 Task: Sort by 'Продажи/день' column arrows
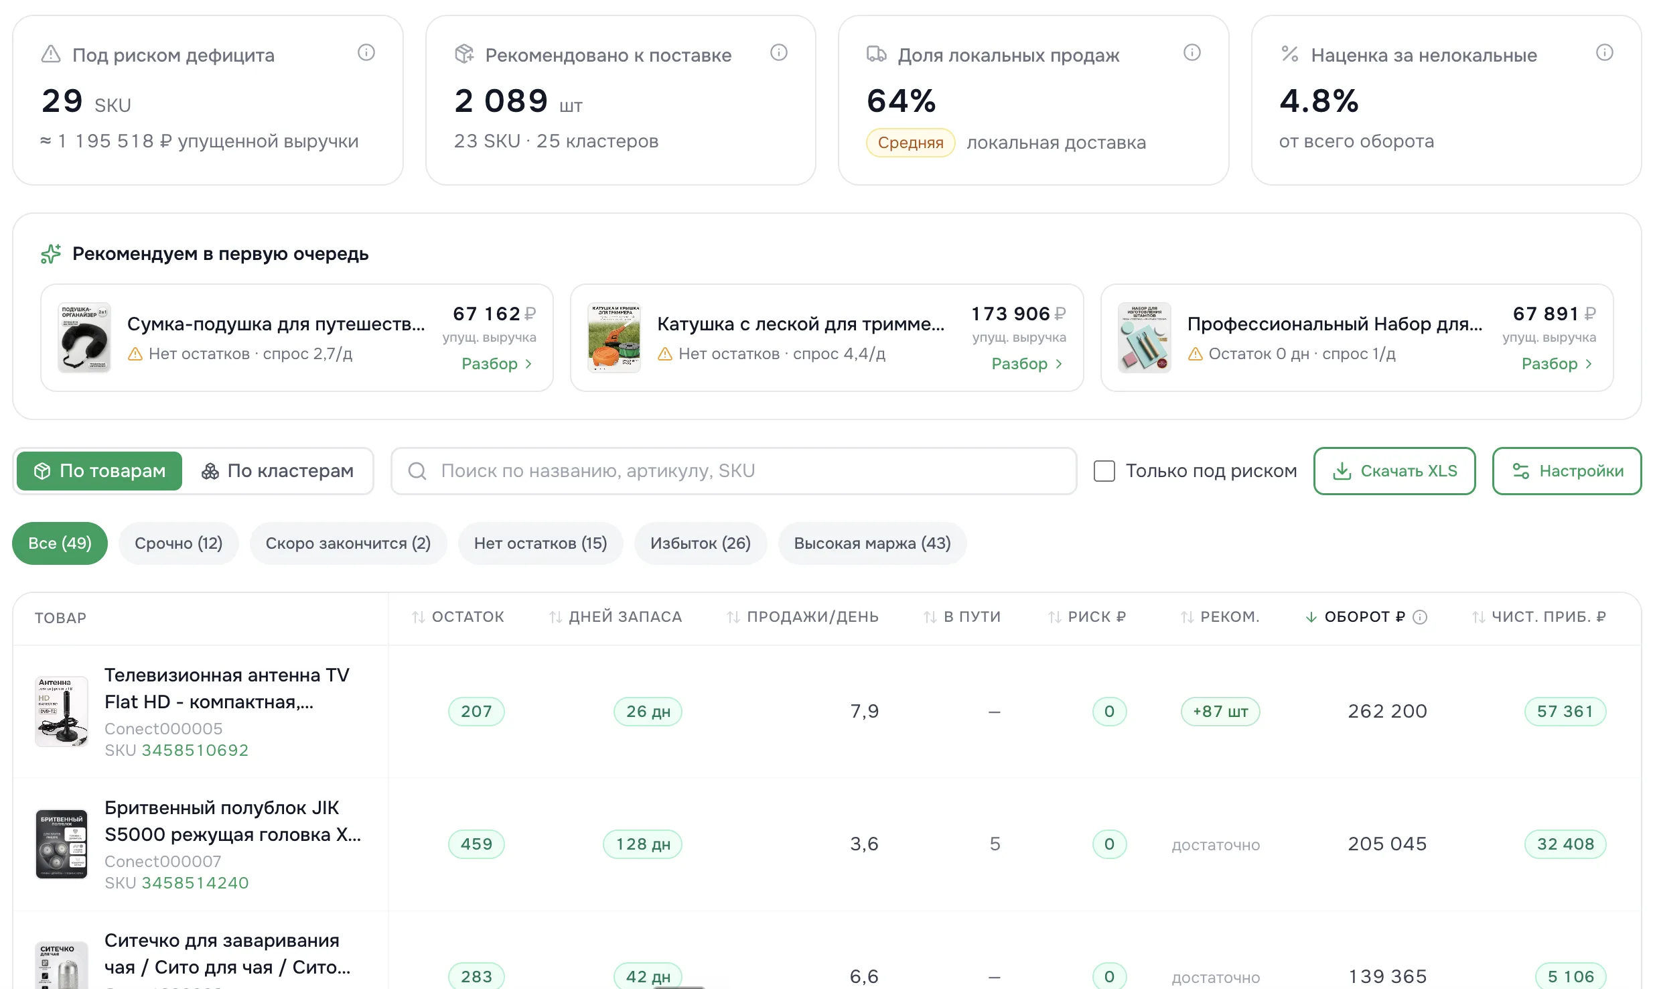coord(734,617)
